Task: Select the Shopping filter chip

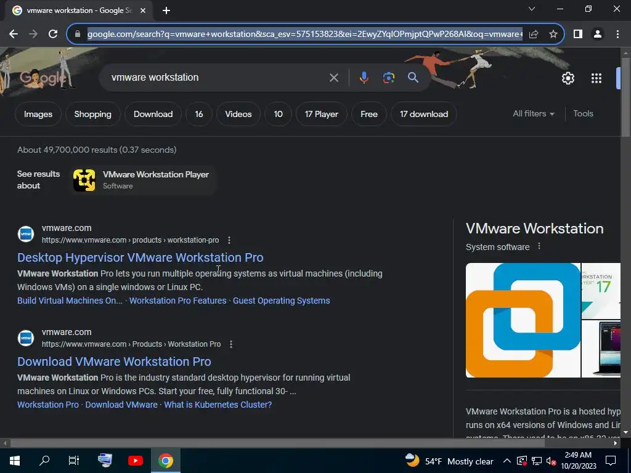Action: pos(92,114)
